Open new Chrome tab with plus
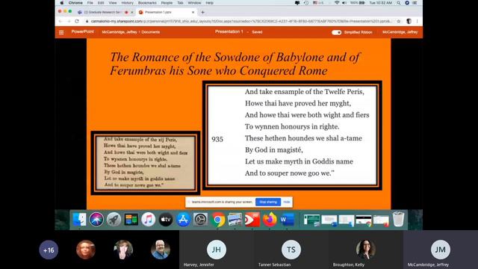This screenshot has width=478, height=269. pos(202,12)
